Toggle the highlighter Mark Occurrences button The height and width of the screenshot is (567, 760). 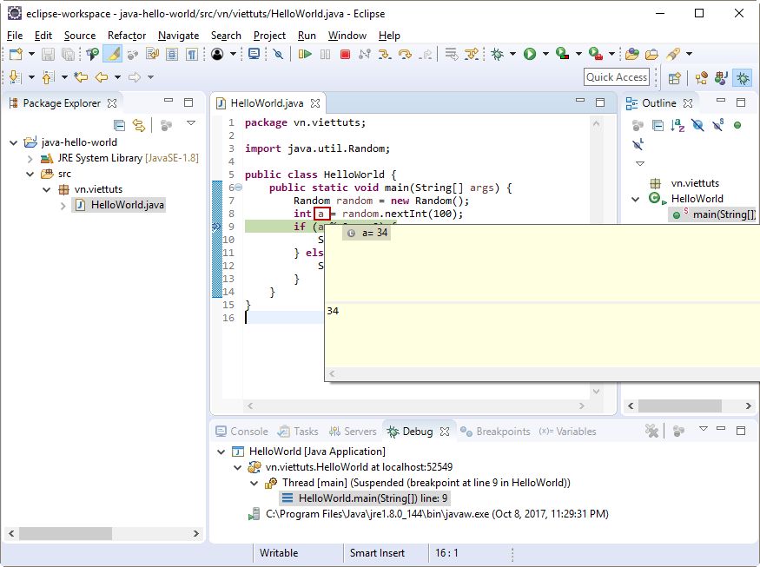(112, 54)
